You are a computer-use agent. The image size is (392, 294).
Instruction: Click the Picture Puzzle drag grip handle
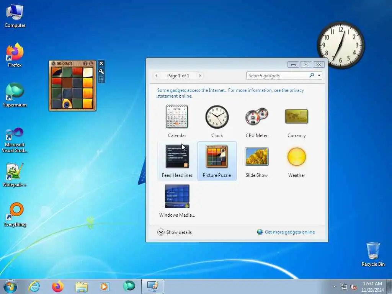(101, 79)
